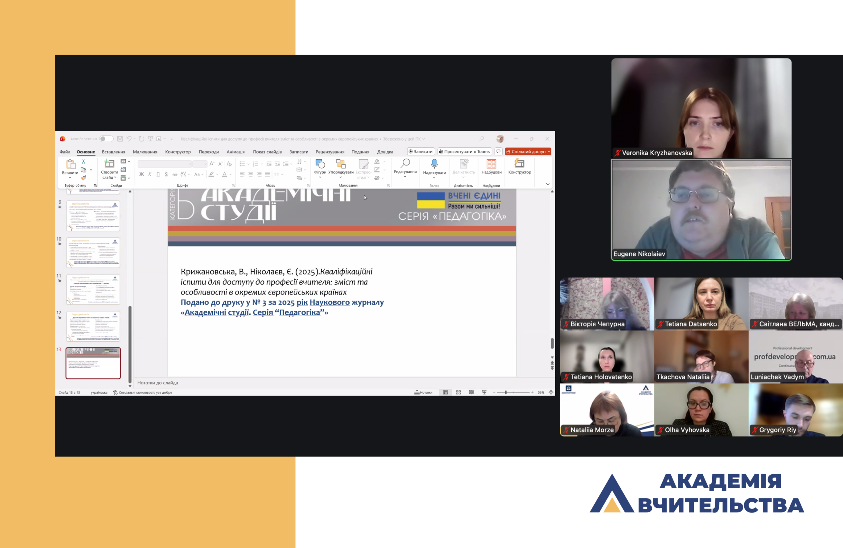Toggle bold Ж formatting
843x548 pixels.
(141, 174)
